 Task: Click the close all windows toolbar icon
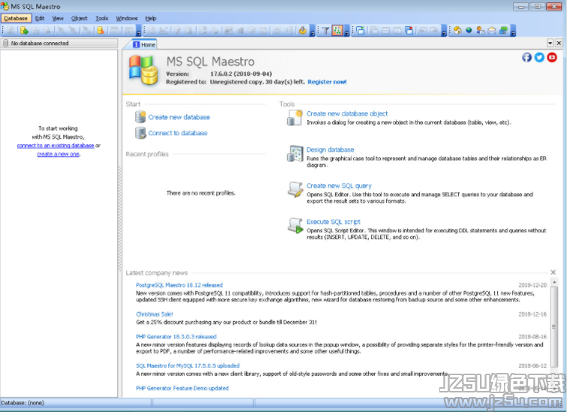pos(409,30)
